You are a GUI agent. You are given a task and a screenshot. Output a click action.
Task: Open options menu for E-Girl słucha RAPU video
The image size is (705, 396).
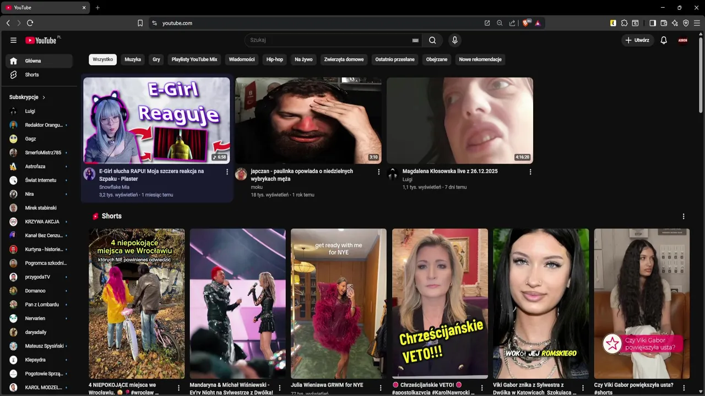(227, 172)
